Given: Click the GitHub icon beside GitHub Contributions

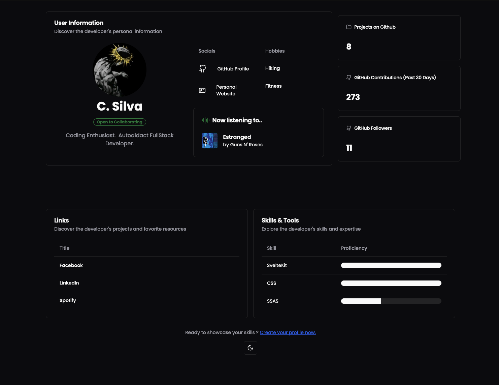Looking at the screenshot, I should (x=349, y=78).
